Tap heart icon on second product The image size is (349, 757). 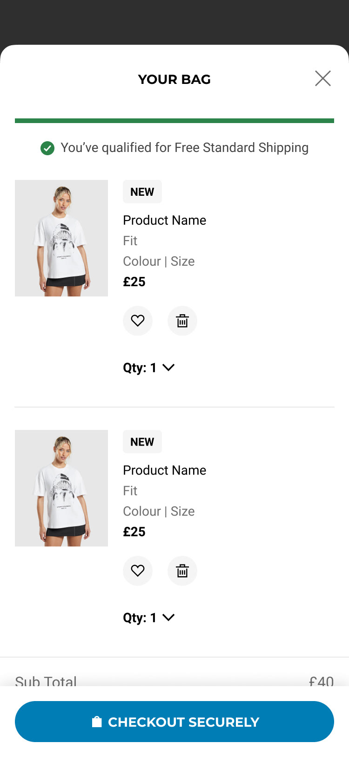point(138,571)
